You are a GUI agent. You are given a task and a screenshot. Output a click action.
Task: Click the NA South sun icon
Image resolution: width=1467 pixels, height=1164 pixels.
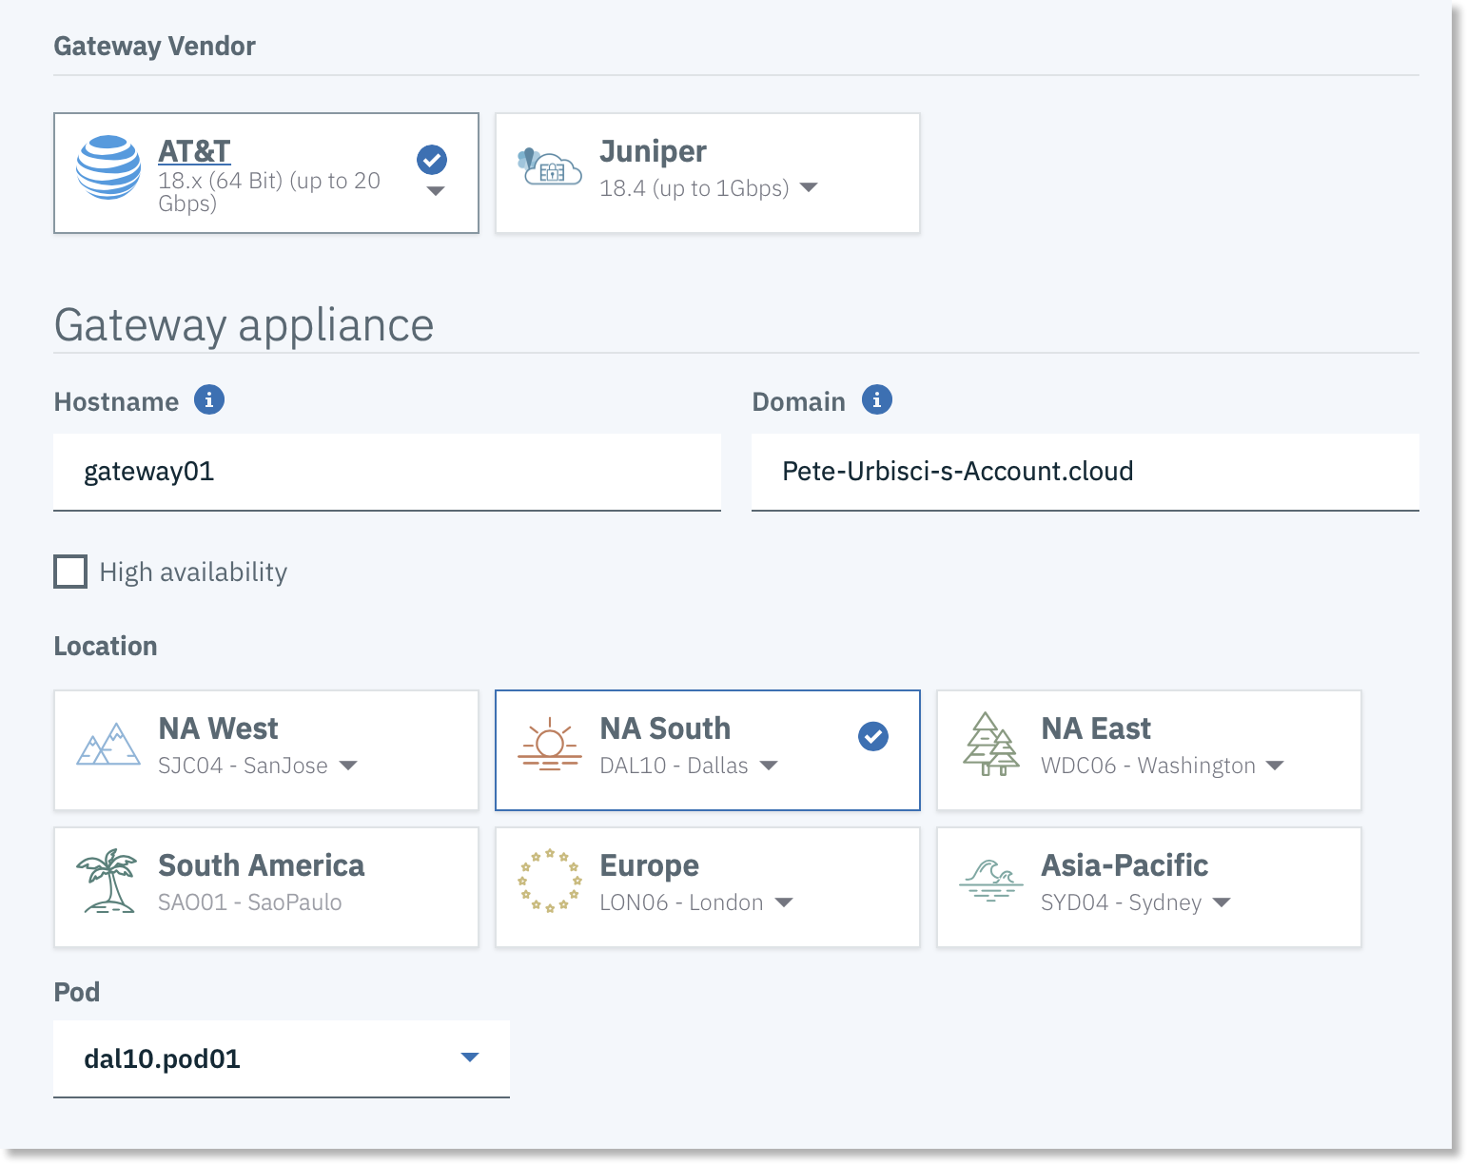pyautogui.click(x=550, y=744)
